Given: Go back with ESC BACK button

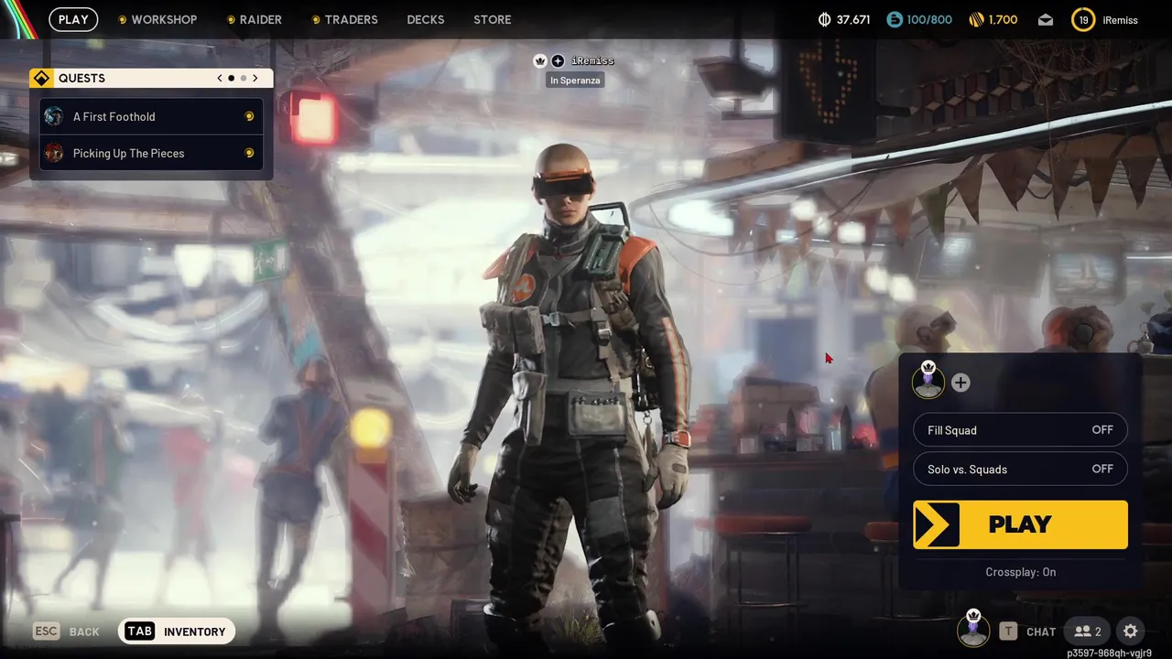Looking at the screenshot, I should 66,632.
